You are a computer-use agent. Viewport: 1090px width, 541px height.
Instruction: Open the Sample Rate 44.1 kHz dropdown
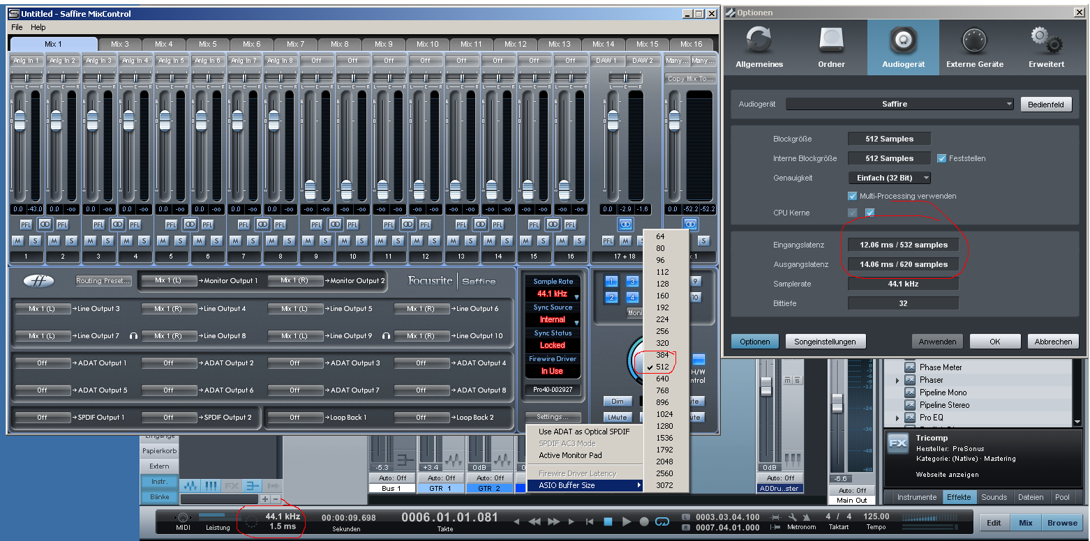552,294
